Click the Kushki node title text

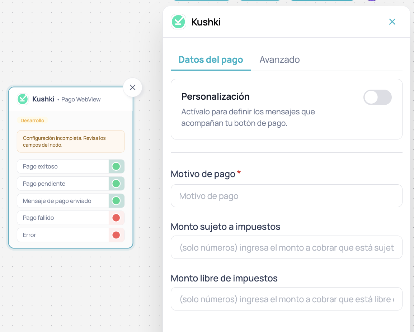(43, 99)
